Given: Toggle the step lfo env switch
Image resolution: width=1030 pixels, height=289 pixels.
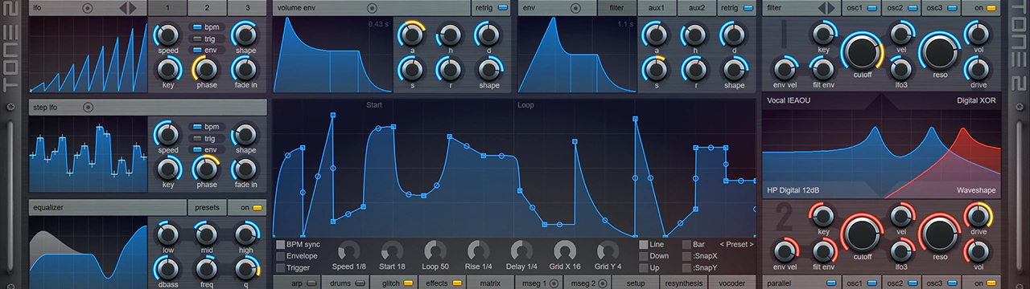Looking at the screenshot, I should tap(196, 149).
